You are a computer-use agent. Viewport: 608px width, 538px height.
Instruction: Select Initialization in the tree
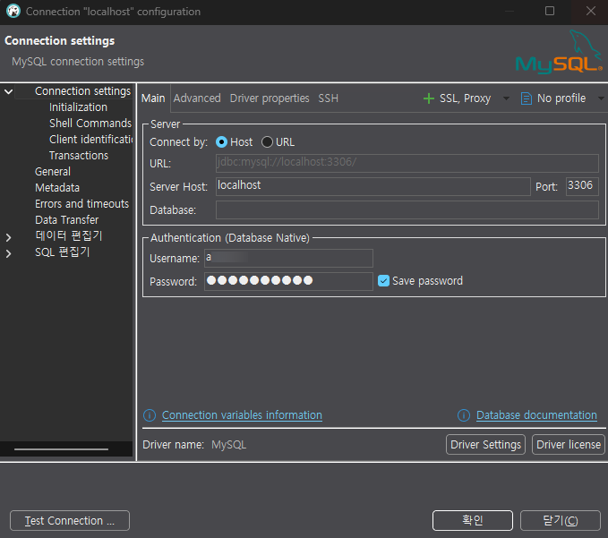78,107
